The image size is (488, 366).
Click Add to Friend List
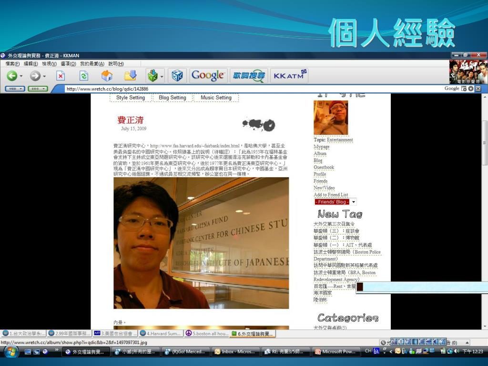331,195
